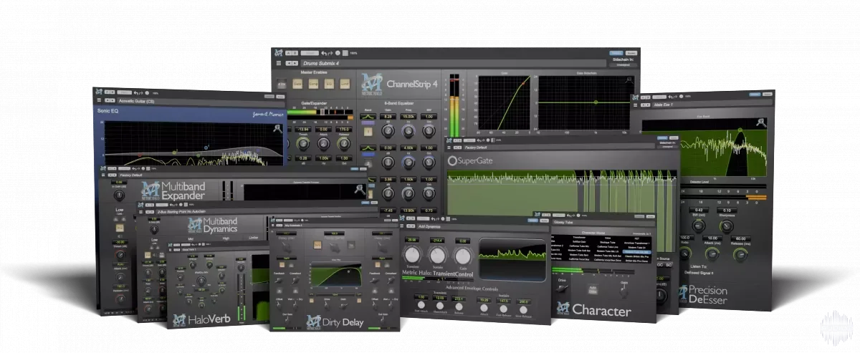This screenshot has width=860, height=353.
Task: Click the green node on Gate Sidechain graph
Action: pyautogui.click(x=596, y=102)
